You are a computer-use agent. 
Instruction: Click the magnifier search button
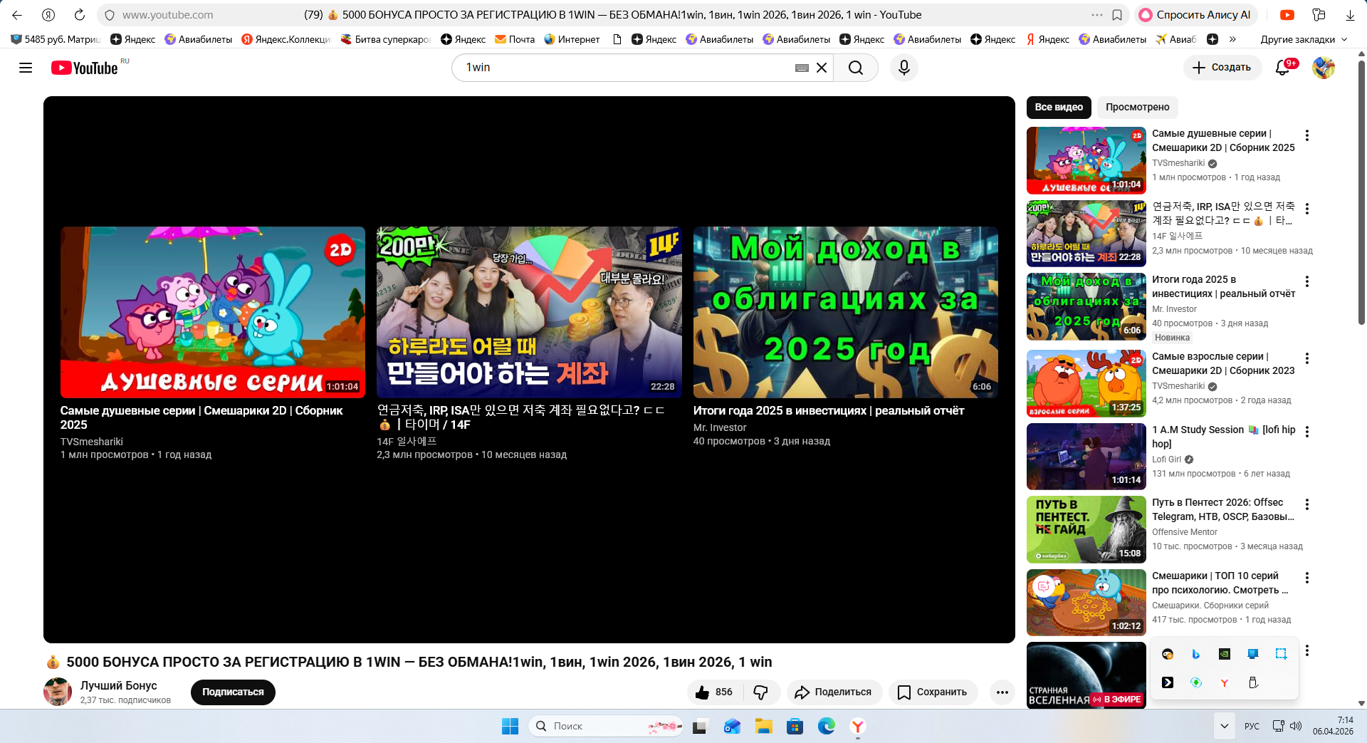click(x=855, y=68)
